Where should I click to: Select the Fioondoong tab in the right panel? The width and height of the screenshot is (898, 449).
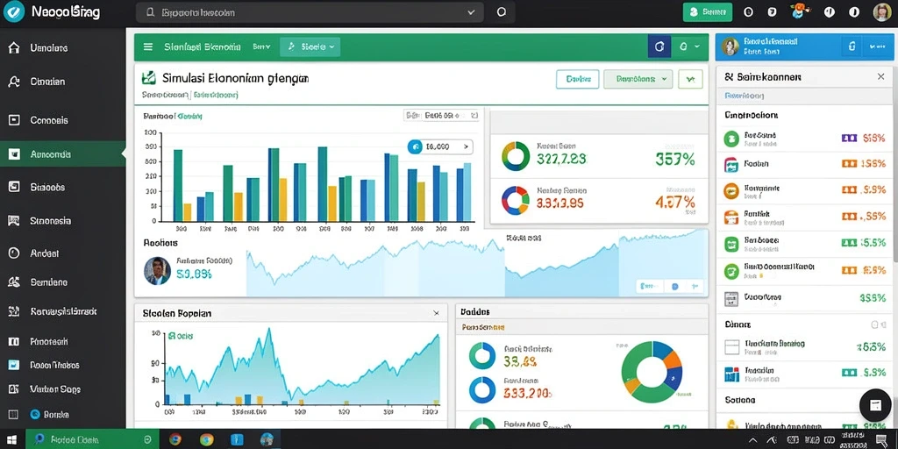(x=745, y=96)
